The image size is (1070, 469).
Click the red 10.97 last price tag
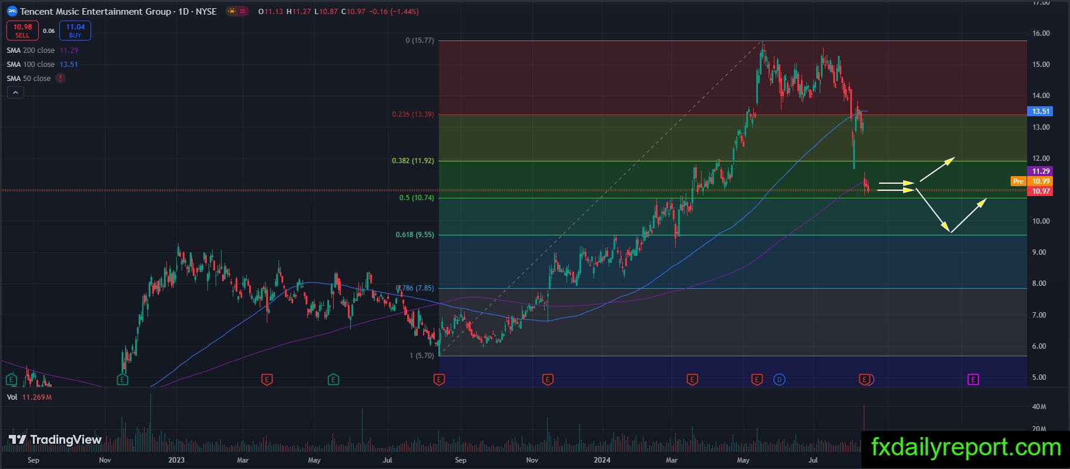[1041, 191]
